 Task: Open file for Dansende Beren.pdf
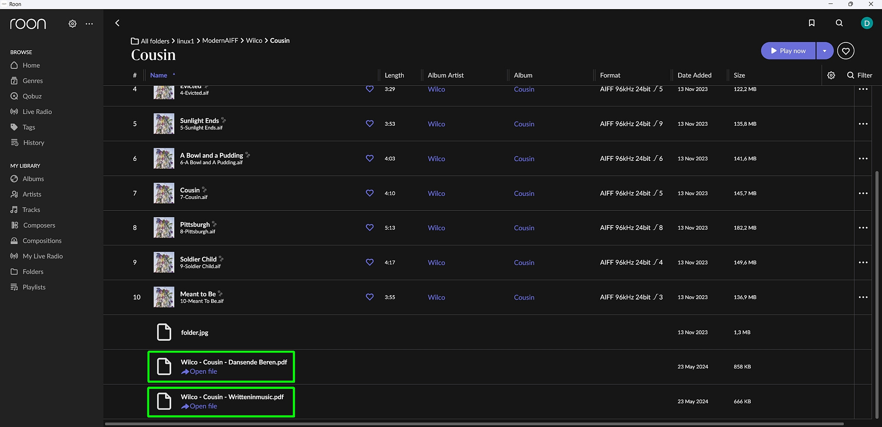click(x=199, y=372)
